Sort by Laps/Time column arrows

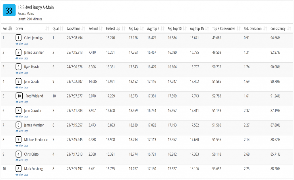[x=83, y=28]
